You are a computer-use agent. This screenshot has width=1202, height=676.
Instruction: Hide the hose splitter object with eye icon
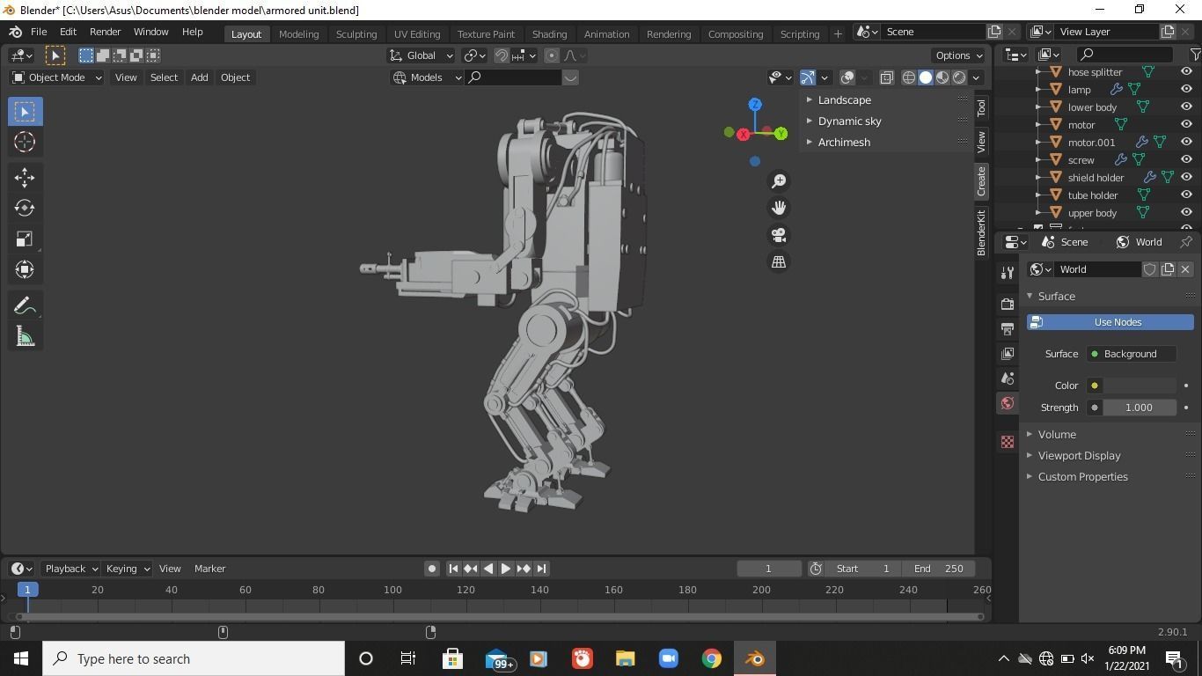(1186, 72)
